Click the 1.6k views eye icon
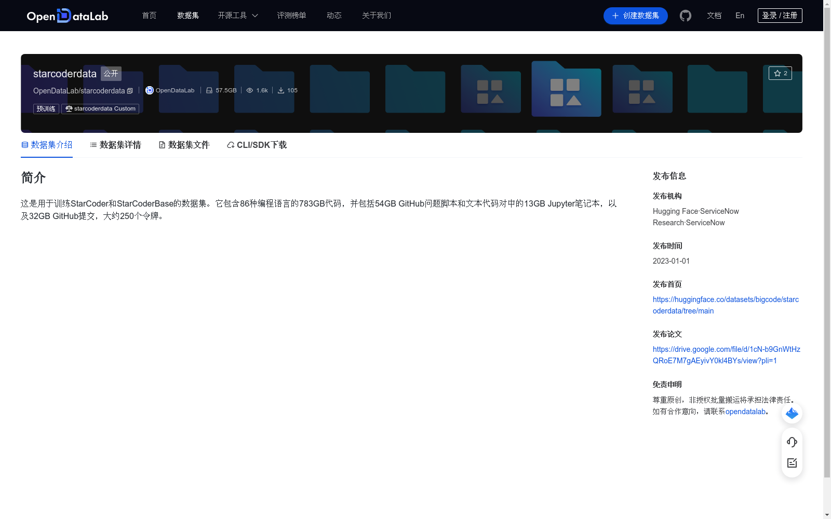831x519 pixels. 250,90
